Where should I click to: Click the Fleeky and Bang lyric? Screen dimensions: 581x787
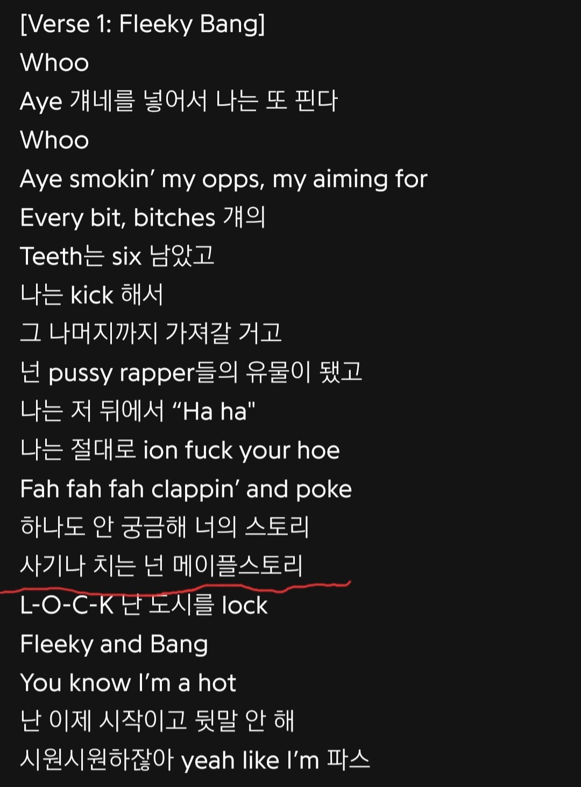click(x=114, y=644)
